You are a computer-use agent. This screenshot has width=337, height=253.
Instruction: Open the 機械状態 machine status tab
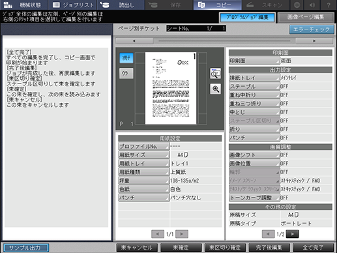[23, 5]
